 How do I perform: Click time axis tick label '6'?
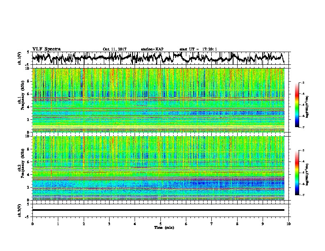pos(186,224)
